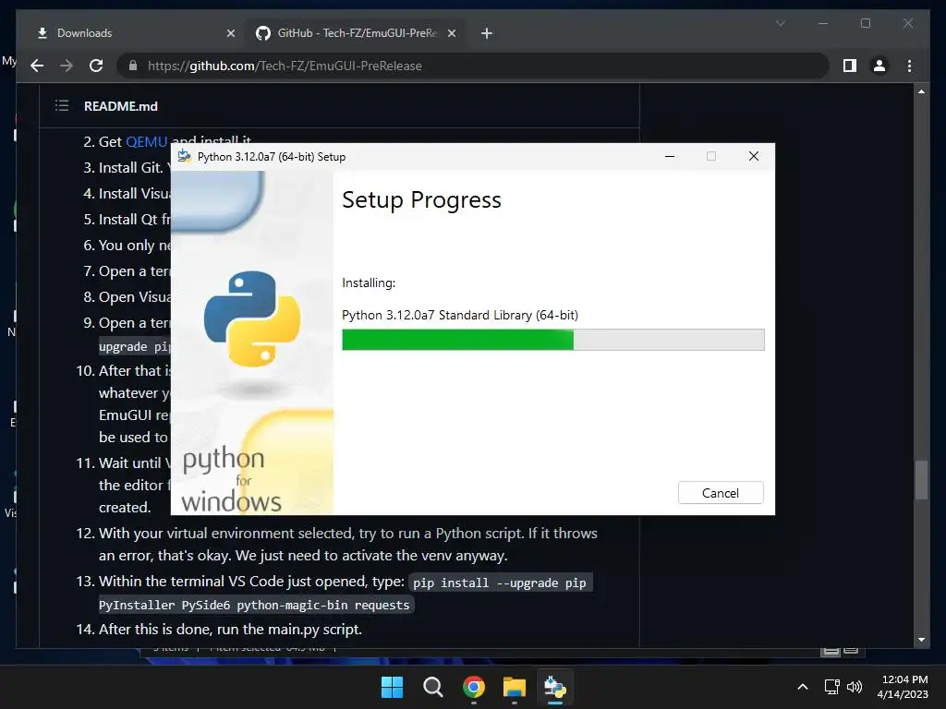Click the README.md heading

[x=121, y=106]
